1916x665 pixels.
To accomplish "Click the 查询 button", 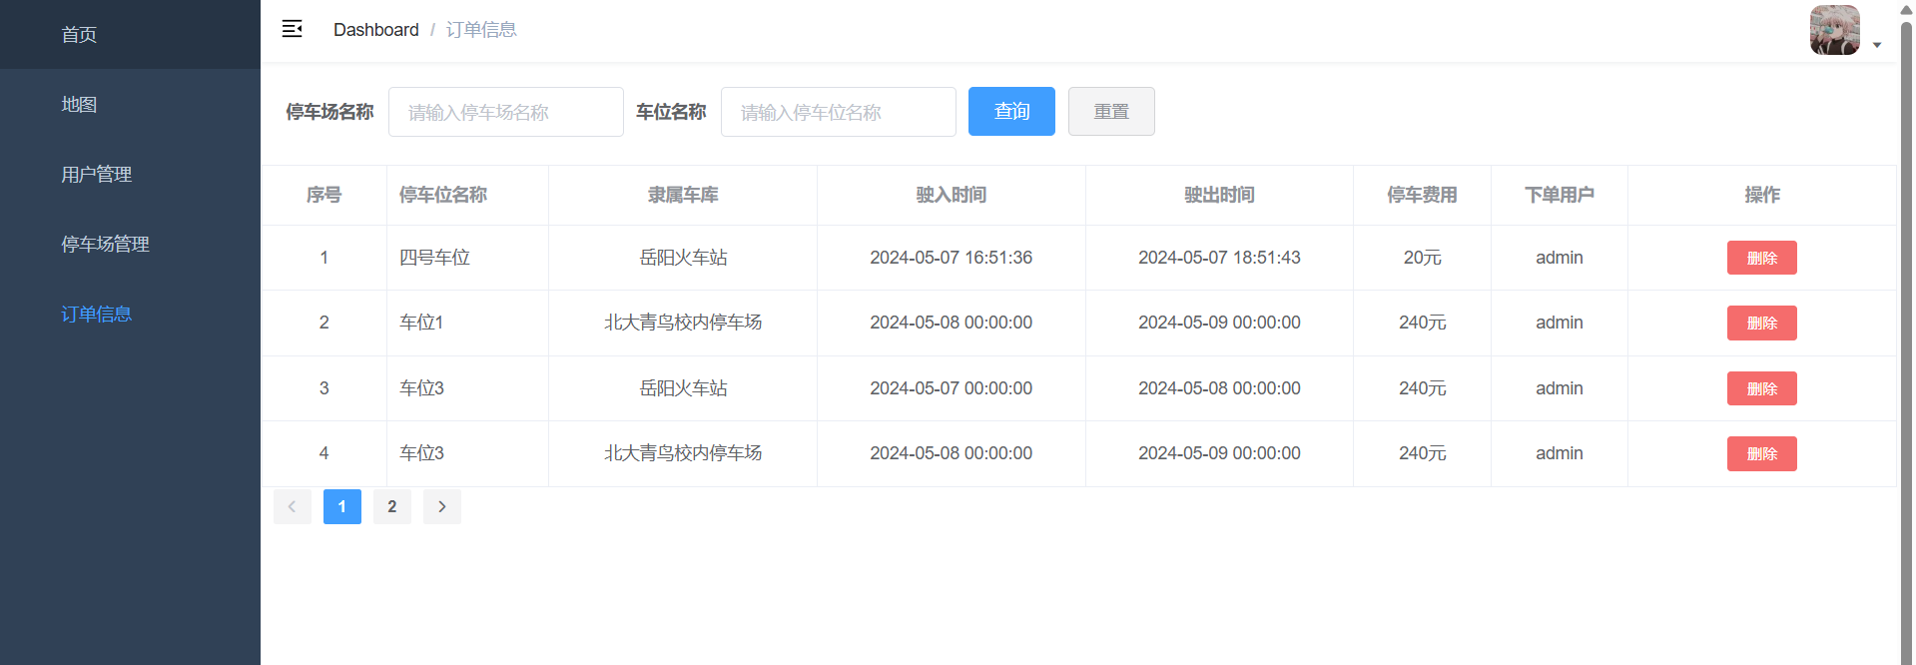I will click(1011, 111).
